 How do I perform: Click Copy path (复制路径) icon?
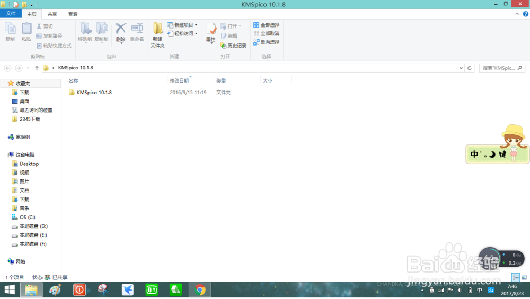39,36
